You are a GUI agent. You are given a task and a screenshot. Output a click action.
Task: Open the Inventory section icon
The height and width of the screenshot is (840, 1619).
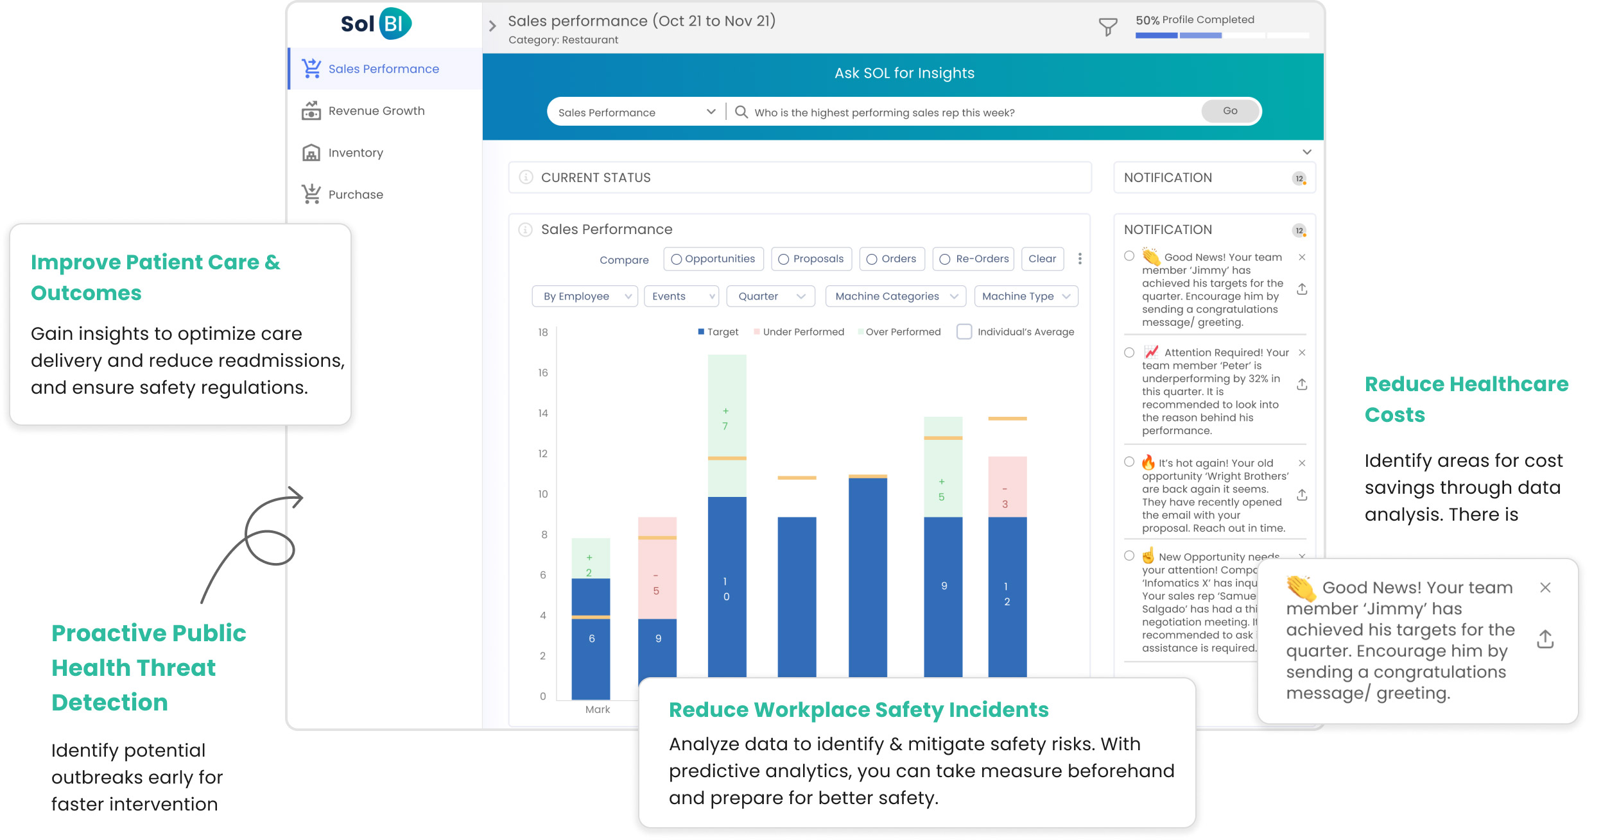point(311,153)
